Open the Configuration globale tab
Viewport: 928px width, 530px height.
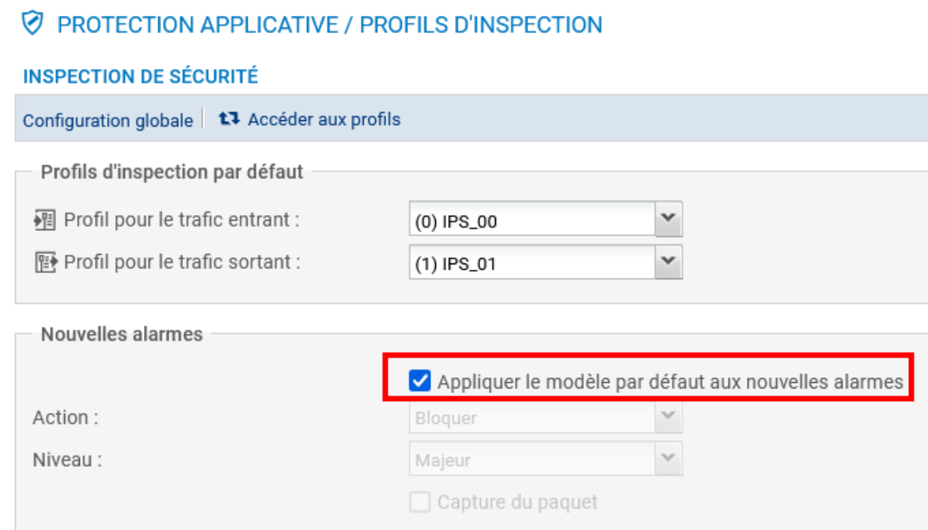108,120
